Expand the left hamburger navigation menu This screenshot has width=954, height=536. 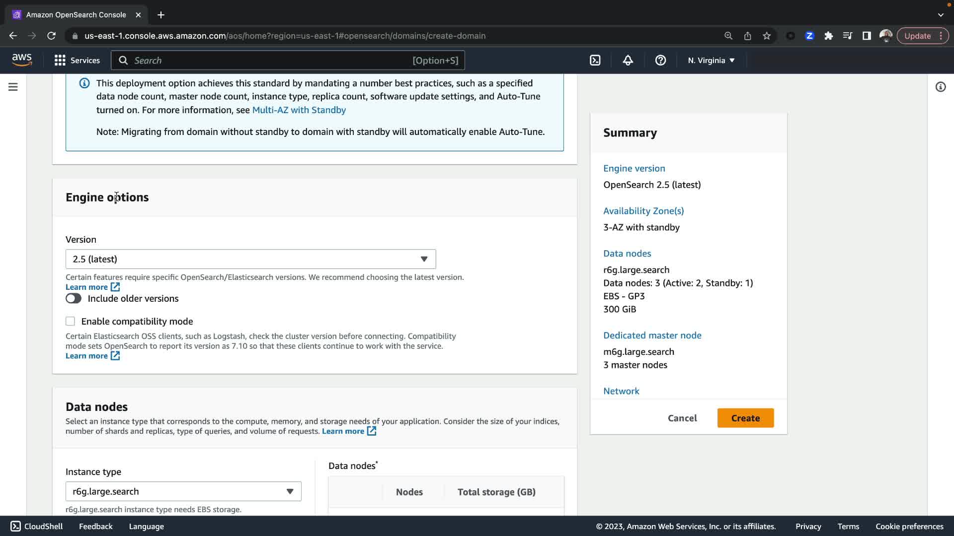click(x=13, y=87)
